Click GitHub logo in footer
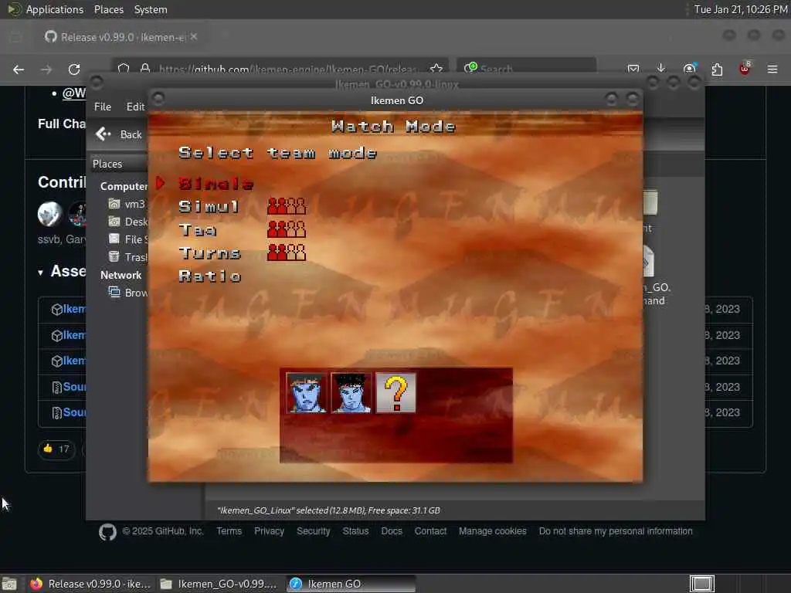Image resolution: width=791 pixels, height=593 pixels. coord(107,531)
